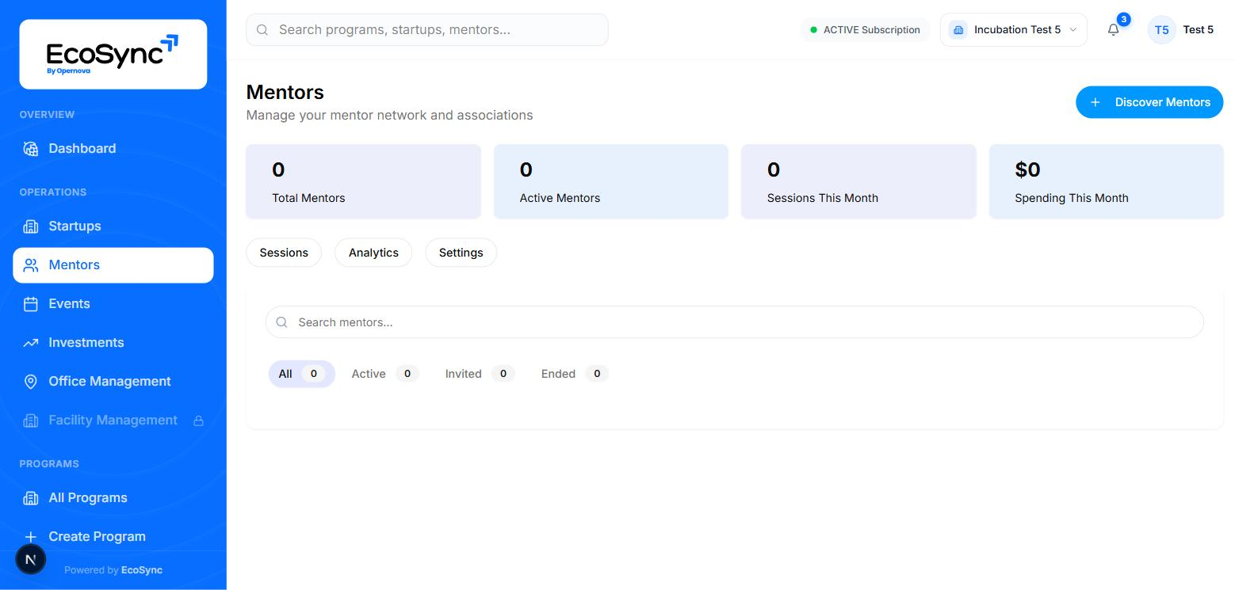Click the T5 user avatar
1235x590 pixels.
1161,30
